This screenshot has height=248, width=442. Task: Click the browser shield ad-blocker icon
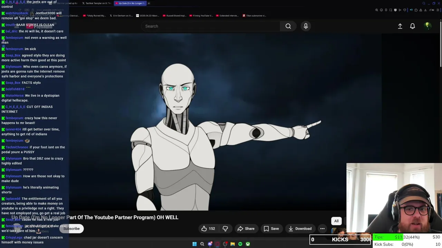pyautogui.click(x=395, y=10)
